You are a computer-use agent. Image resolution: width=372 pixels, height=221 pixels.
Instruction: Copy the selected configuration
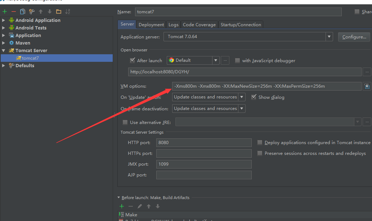coord(23,11)
